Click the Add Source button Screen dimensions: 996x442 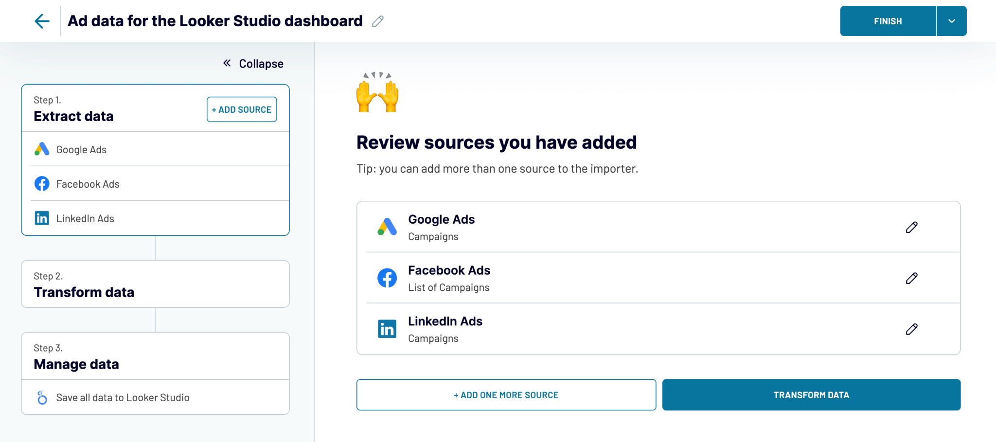tap(241, 109)
